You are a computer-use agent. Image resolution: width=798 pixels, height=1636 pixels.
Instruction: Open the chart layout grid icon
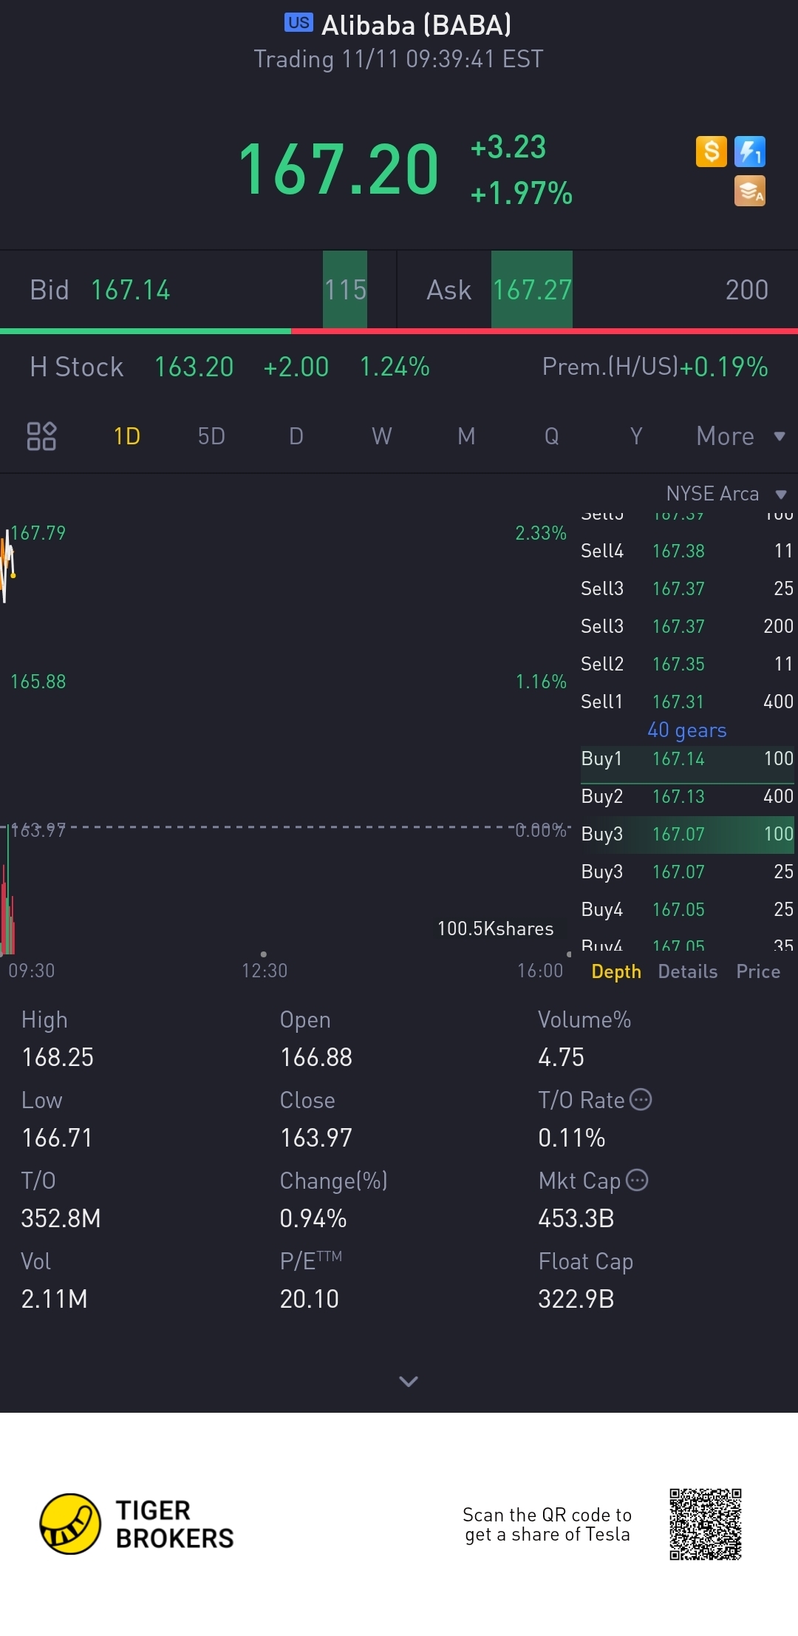(41, 436)
